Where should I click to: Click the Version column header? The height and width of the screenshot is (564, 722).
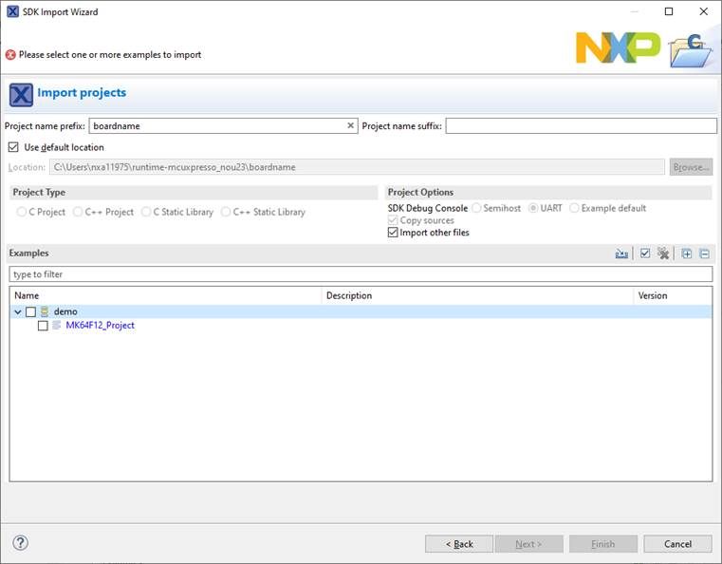click(673, 295)
